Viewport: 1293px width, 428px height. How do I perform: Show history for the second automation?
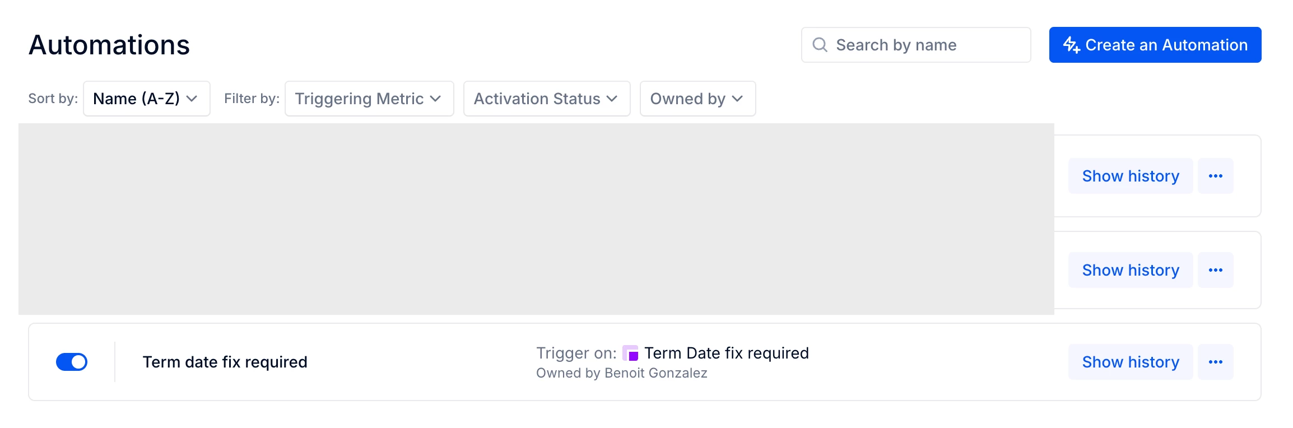tap(1131, 270)
